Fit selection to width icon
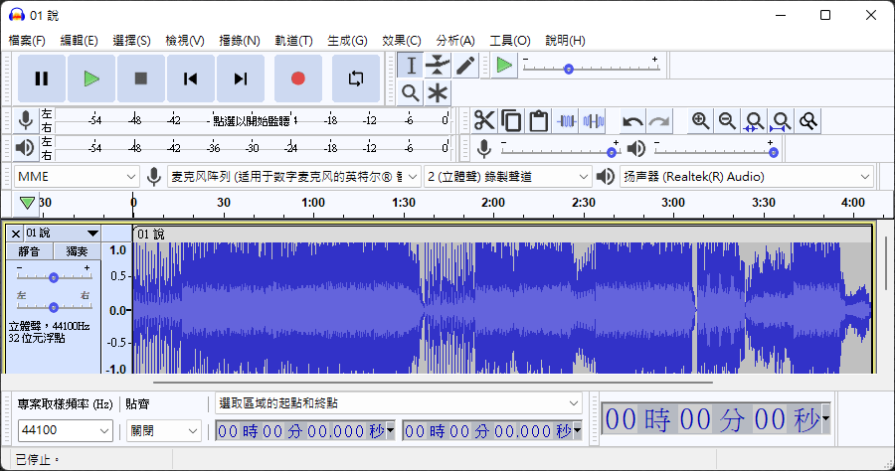This screenshot has width=895, height=471. [754, 121]
